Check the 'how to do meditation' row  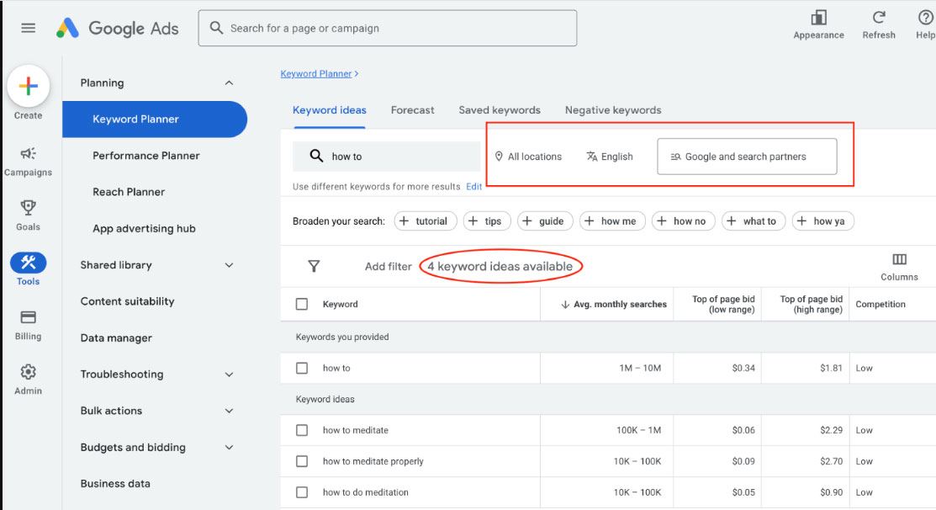click(x=302, y=492)
